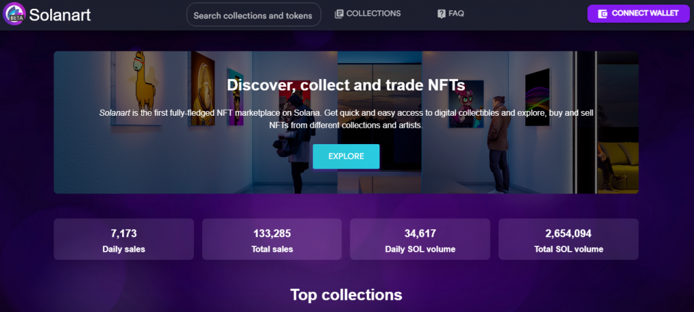This screenshot has height=312, width=694.
Task: Click the wallet icon in Connect Wallet
Action: [x=603, y=14]
